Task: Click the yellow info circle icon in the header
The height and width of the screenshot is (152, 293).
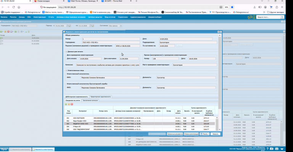Action: (254, 17)
